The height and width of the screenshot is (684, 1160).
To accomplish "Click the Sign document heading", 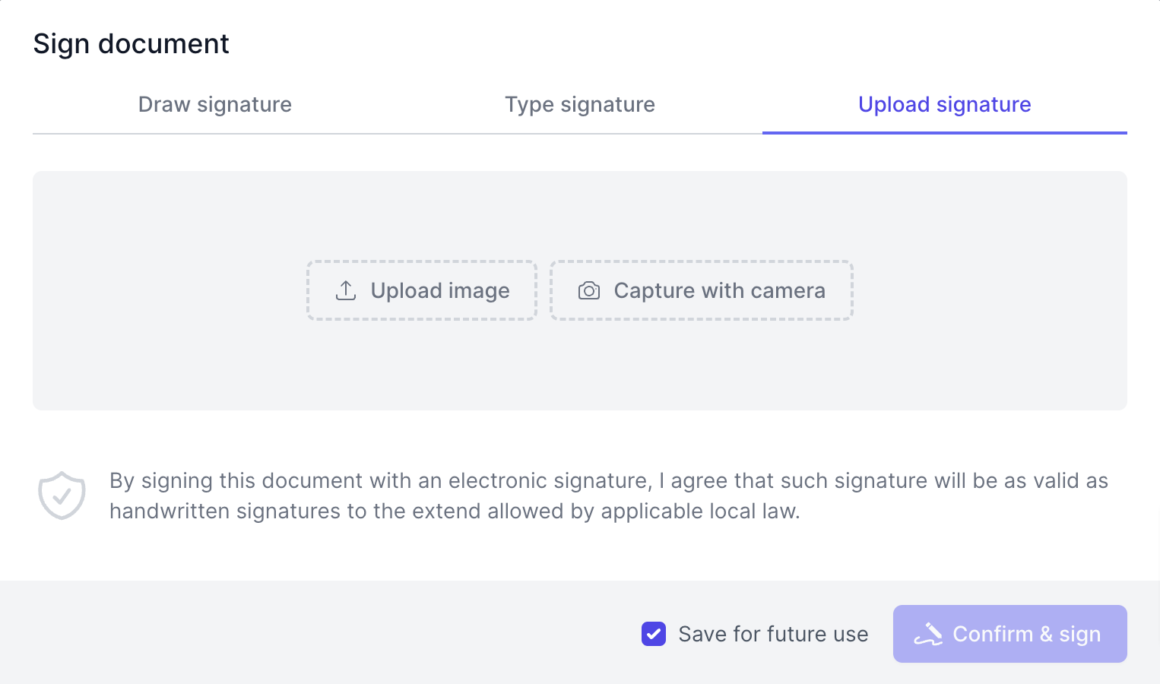I will click(130, 43).
